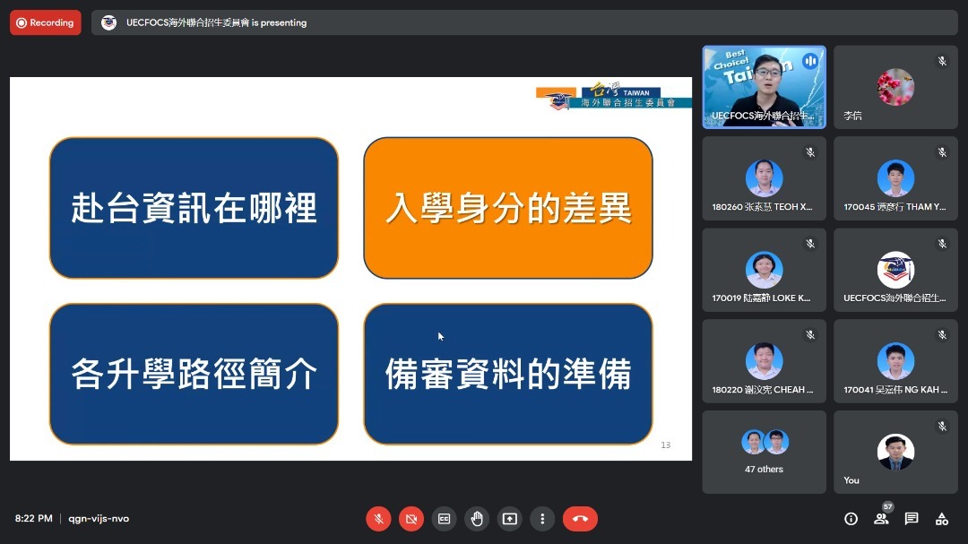
Task: Click the red Recording indicator badge
Action: 46,22
